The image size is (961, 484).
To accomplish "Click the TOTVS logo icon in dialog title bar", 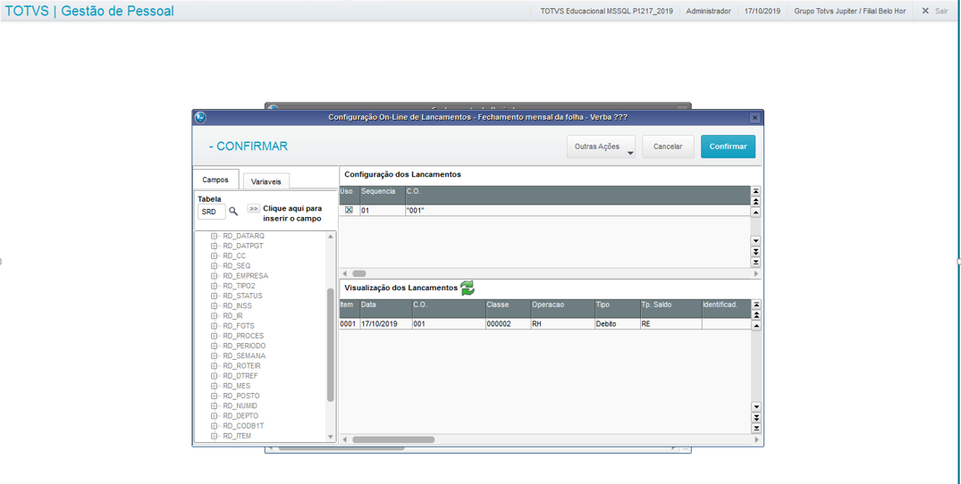I will tap(200, 118).
